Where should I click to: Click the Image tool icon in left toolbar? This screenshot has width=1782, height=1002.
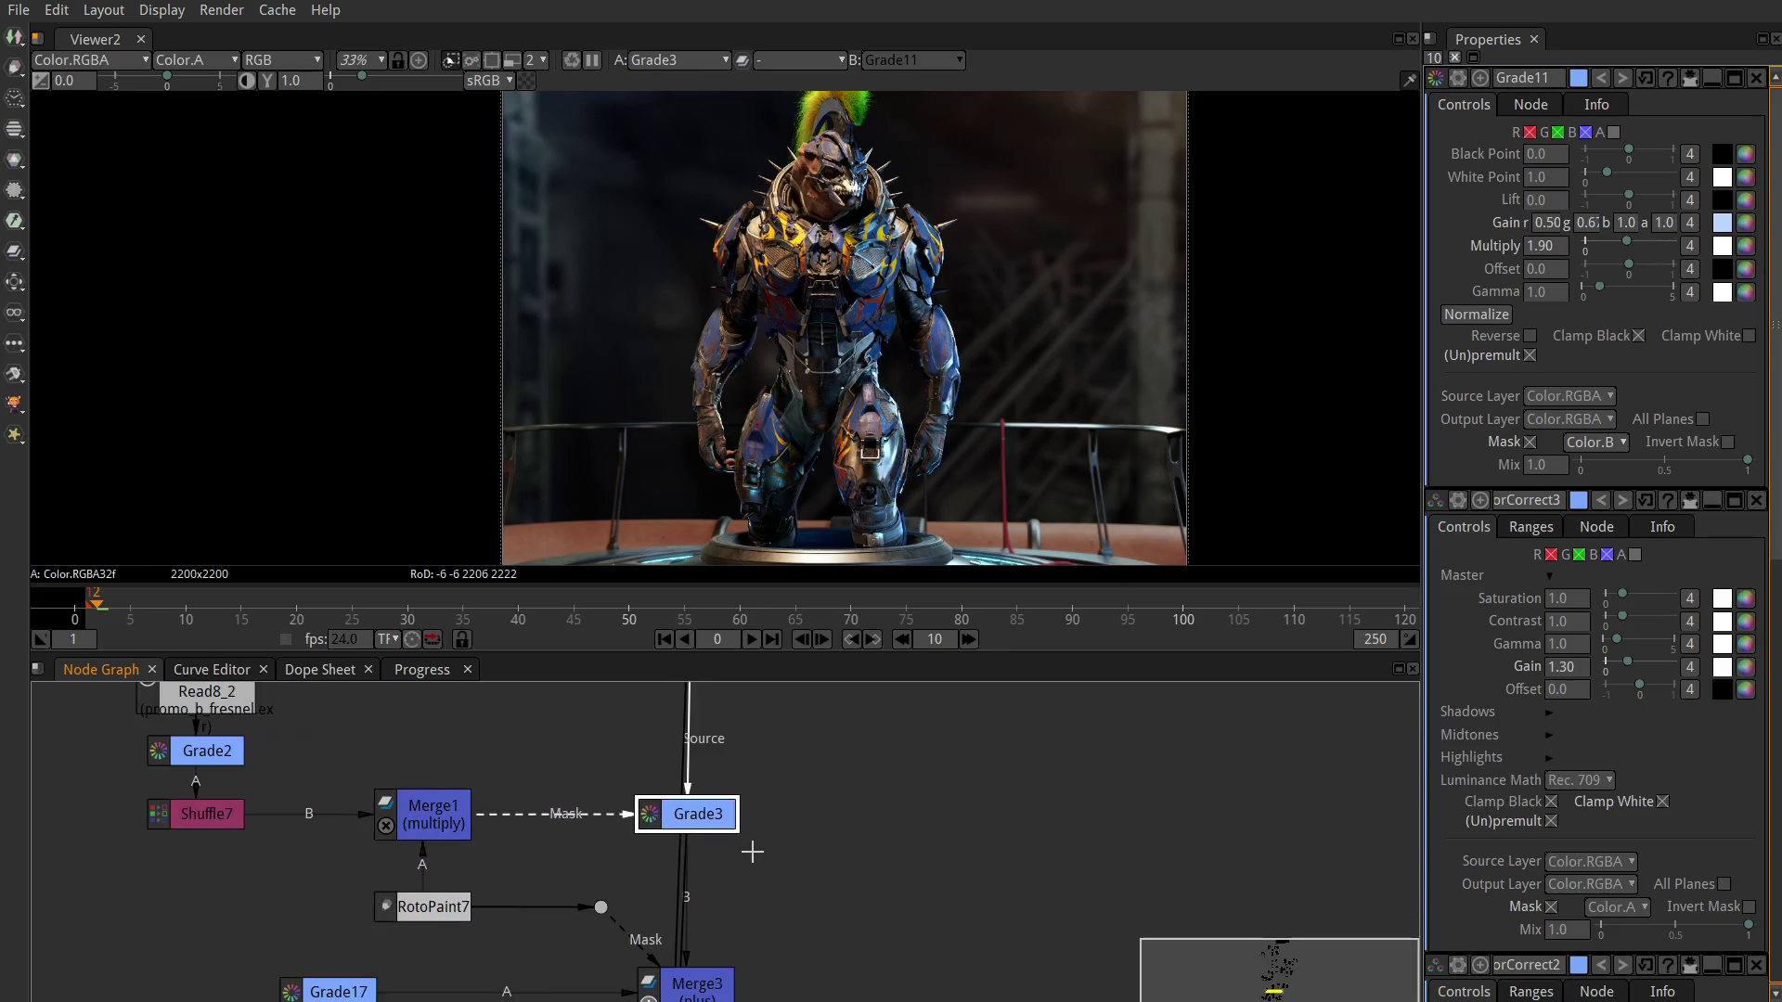15,38
